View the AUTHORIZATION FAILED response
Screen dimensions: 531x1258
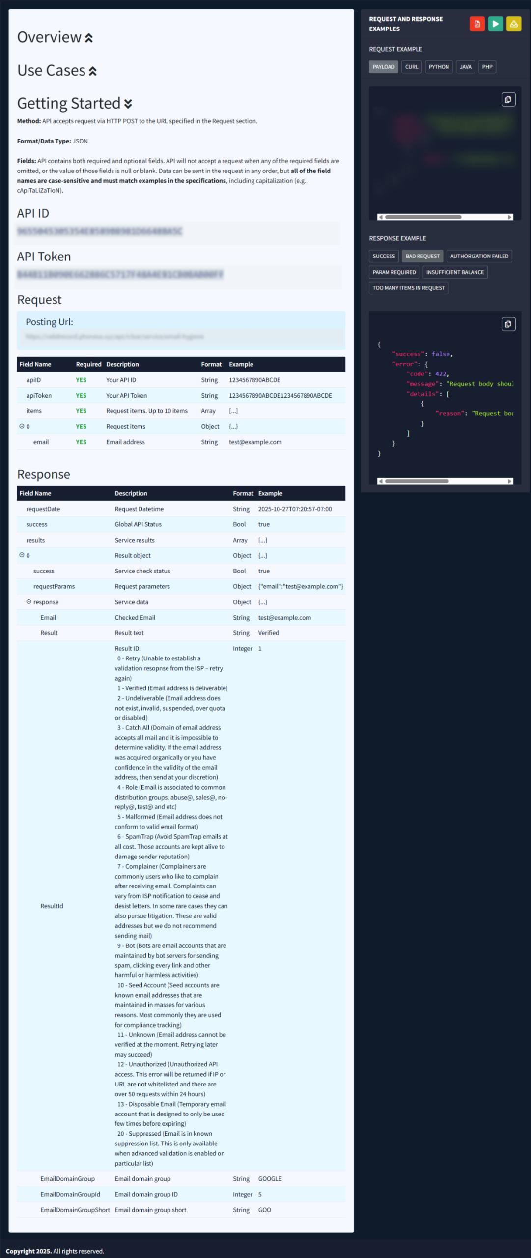click(479, 256)
